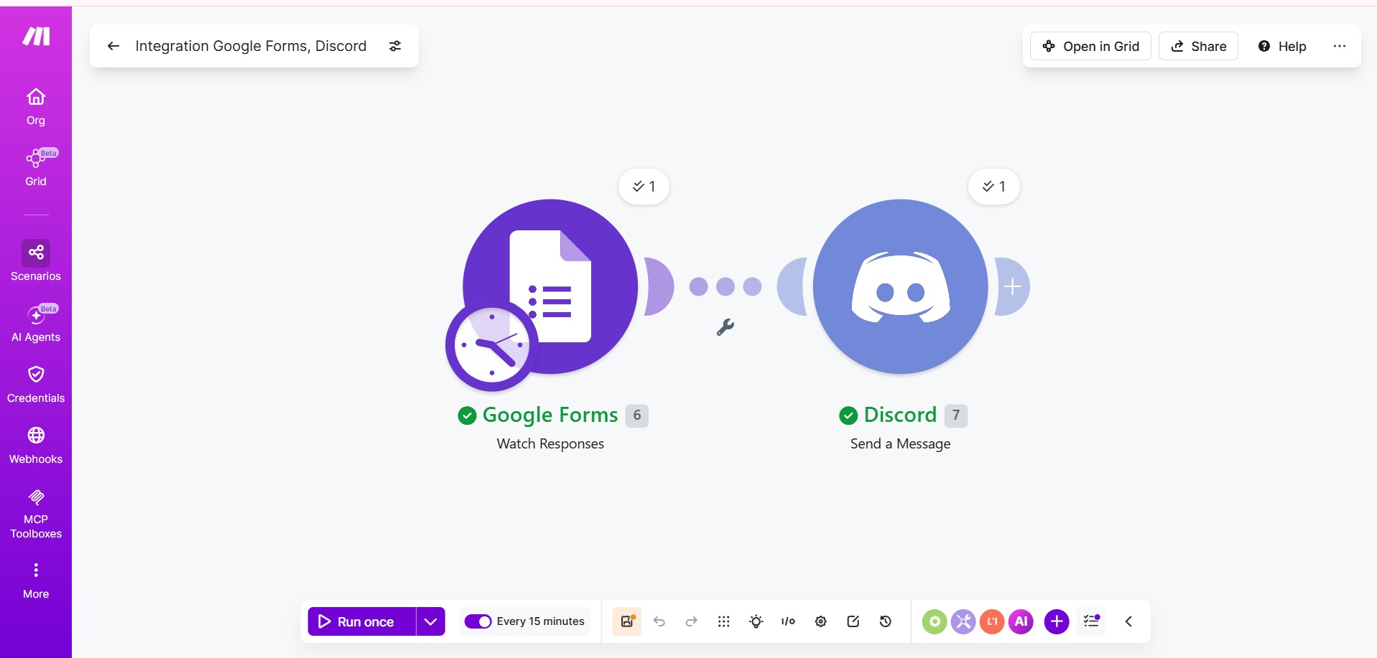Select the Google Forms module circle

550,286
